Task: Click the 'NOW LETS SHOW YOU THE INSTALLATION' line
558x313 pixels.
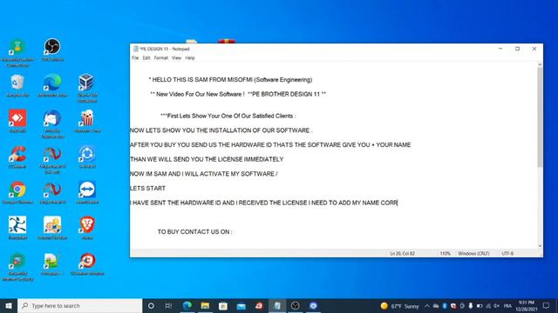Action: [x=221, y=130]
